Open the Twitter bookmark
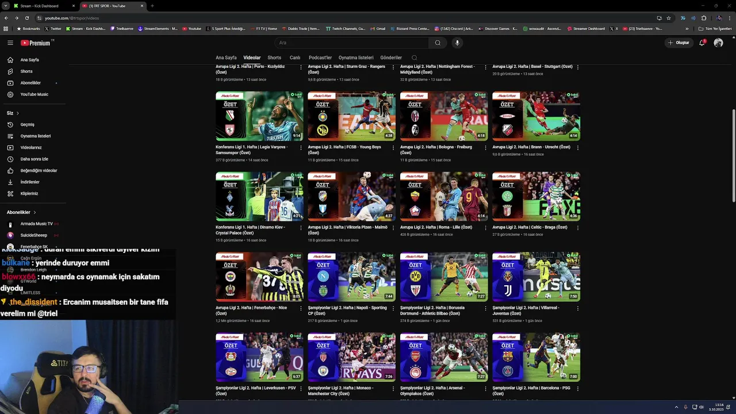Screen dimensions: 736x414 tap(53, 28)
